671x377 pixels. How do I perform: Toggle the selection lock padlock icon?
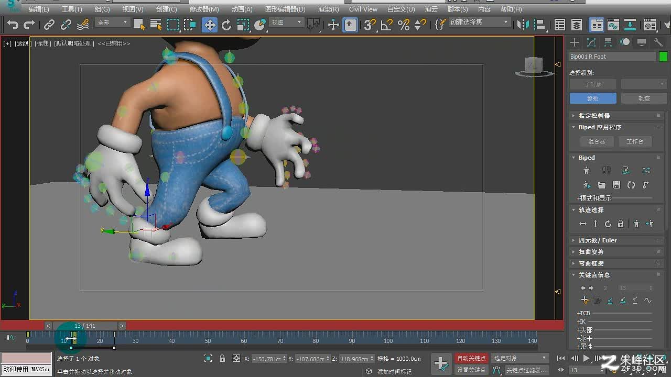tap(222, 359)
